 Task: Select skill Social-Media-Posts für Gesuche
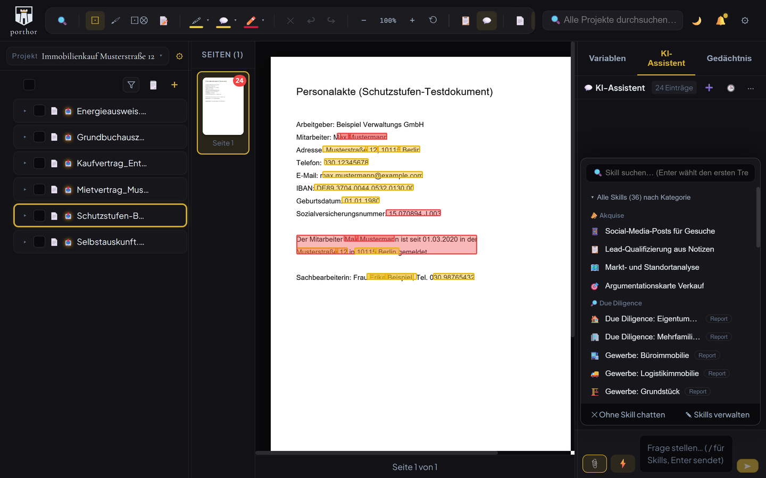pyautogui.click(x=660, y=231)
